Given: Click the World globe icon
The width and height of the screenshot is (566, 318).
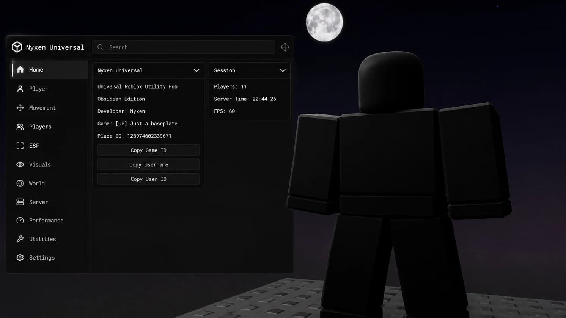Looking at the screenshot, I should [x=20, y=183].
